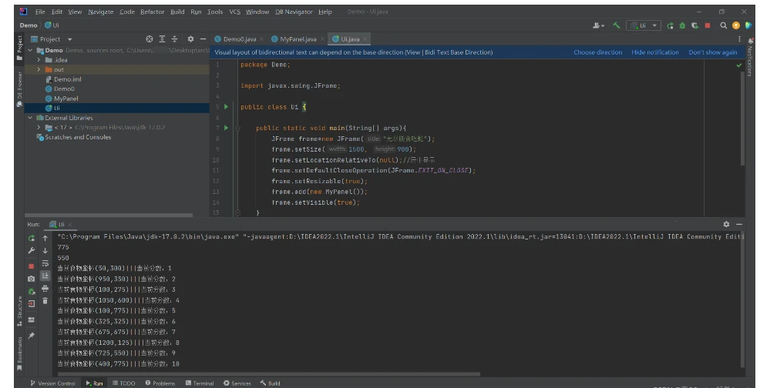Click the green Build hammer icon
Screen dimensions: 760x388
click(x=618, y=25)
